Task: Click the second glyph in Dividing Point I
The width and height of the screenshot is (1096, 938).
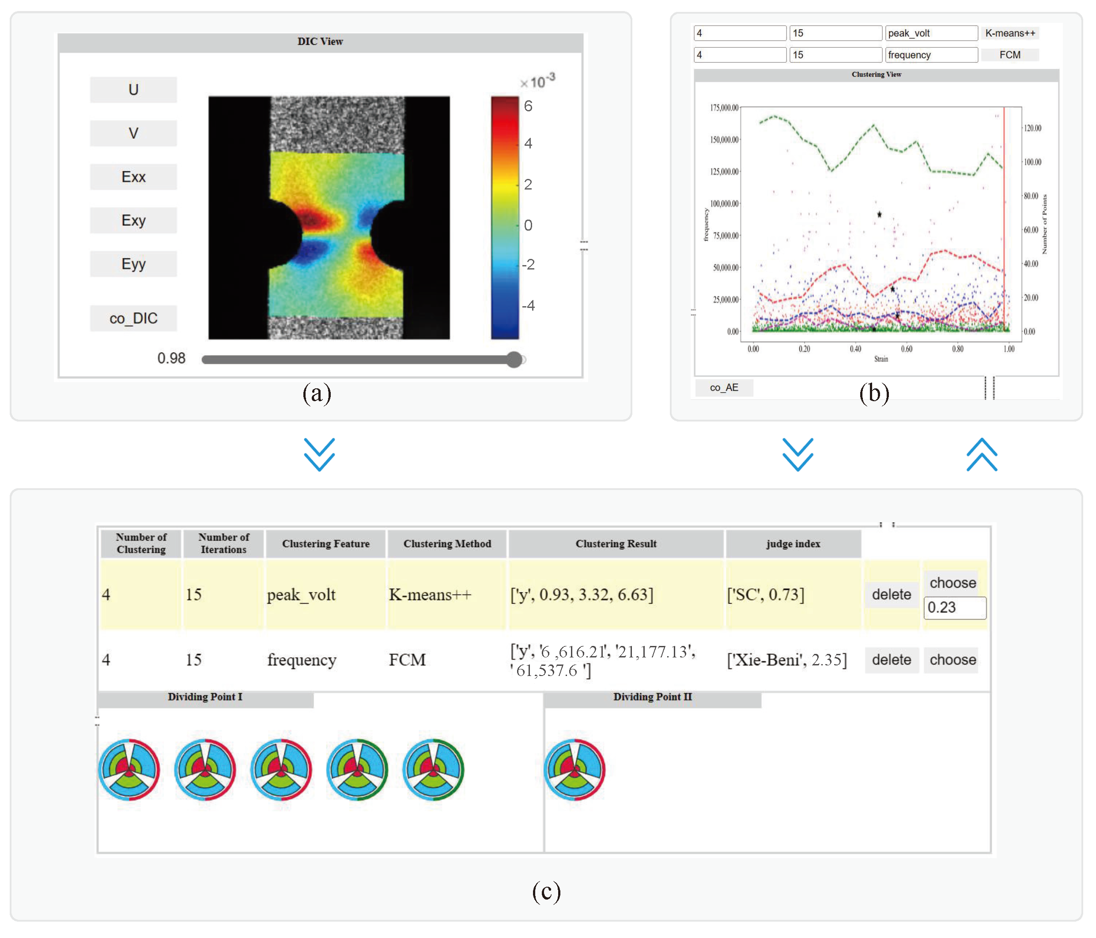Action: [x=205, y=769]
